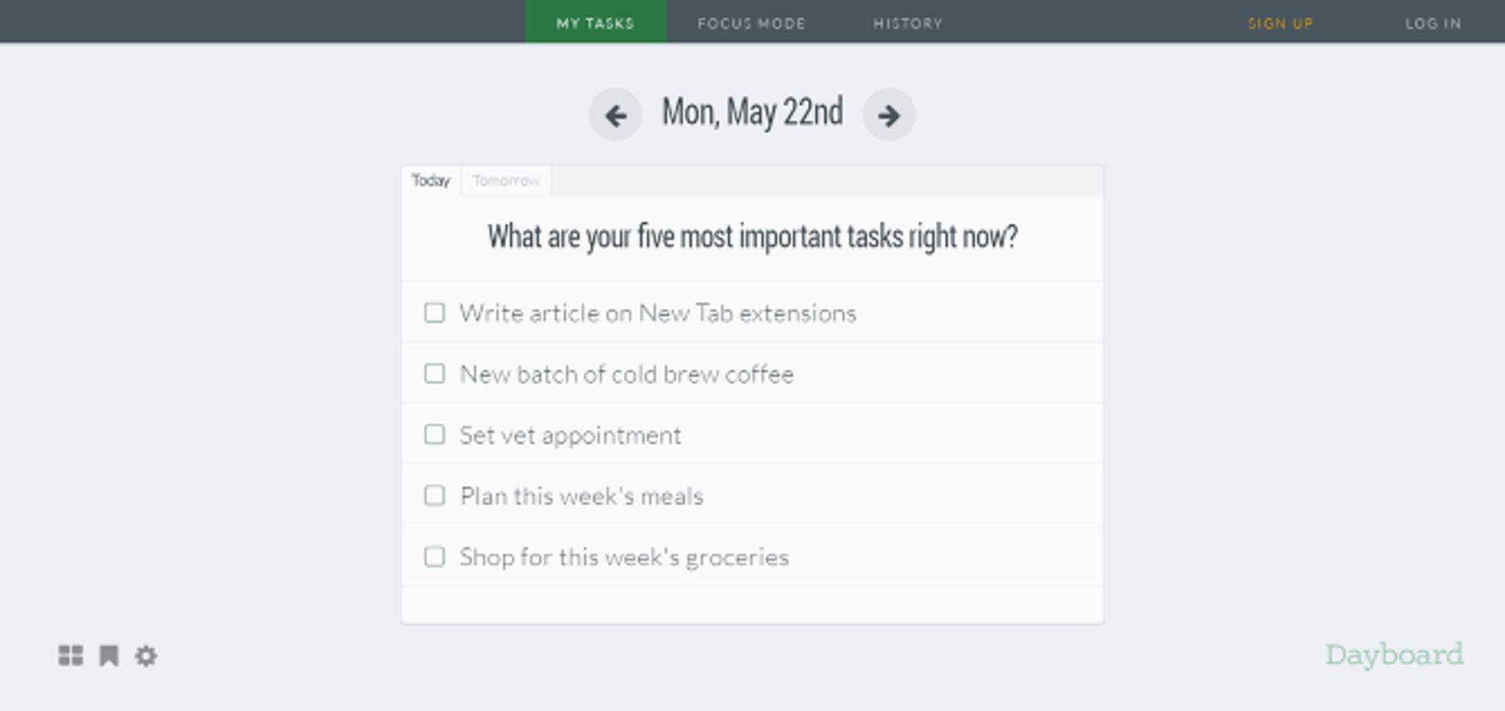Go to the next day arrow
Viewport: 1505px width, 711px height.
[889, 115]
